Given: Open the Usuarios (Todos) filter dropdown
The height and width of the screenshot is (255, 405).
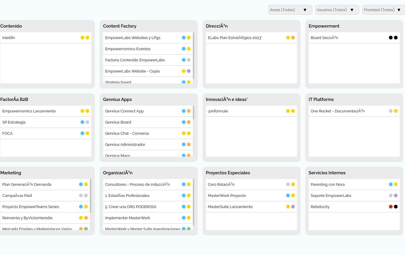Looking at the screenshot, I should point(337,10).
